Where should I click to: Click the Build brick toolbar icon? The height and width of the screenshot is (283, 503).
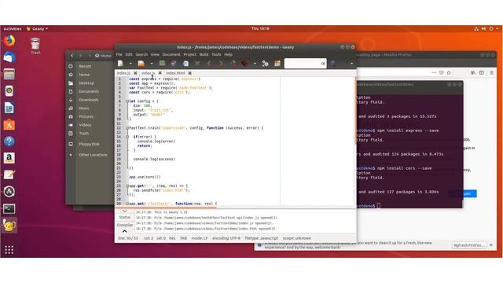click(244, 64)
